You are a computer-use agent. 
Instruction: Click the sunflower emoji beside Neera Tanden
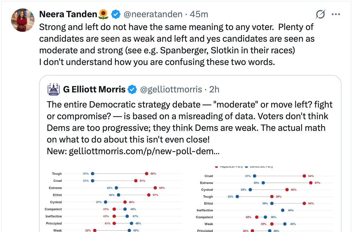[103, 14]
